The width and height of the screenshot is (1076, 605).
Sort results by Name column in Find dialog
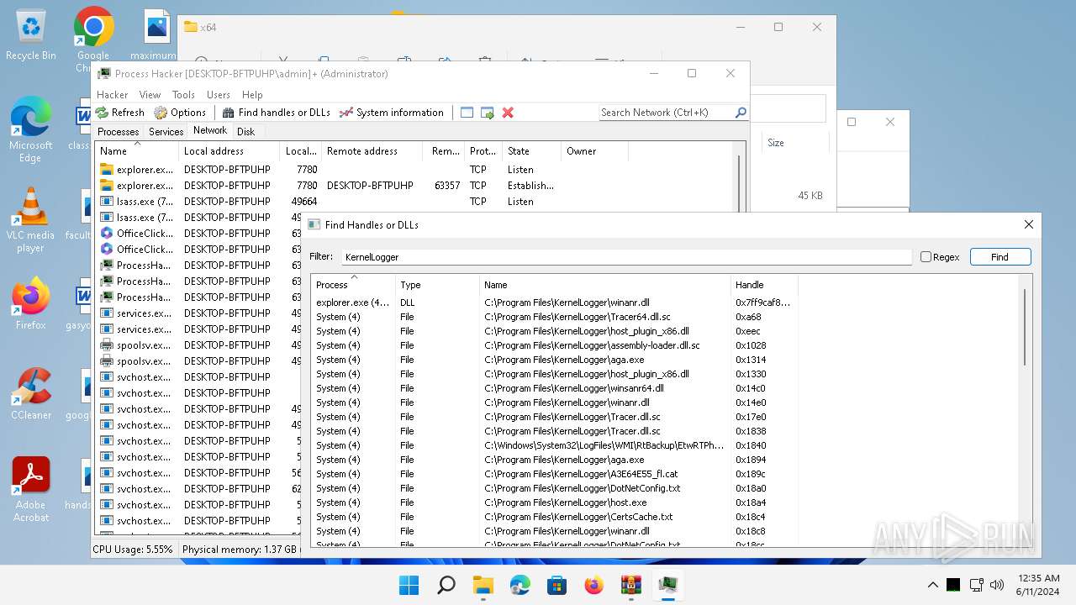[605, 285]
